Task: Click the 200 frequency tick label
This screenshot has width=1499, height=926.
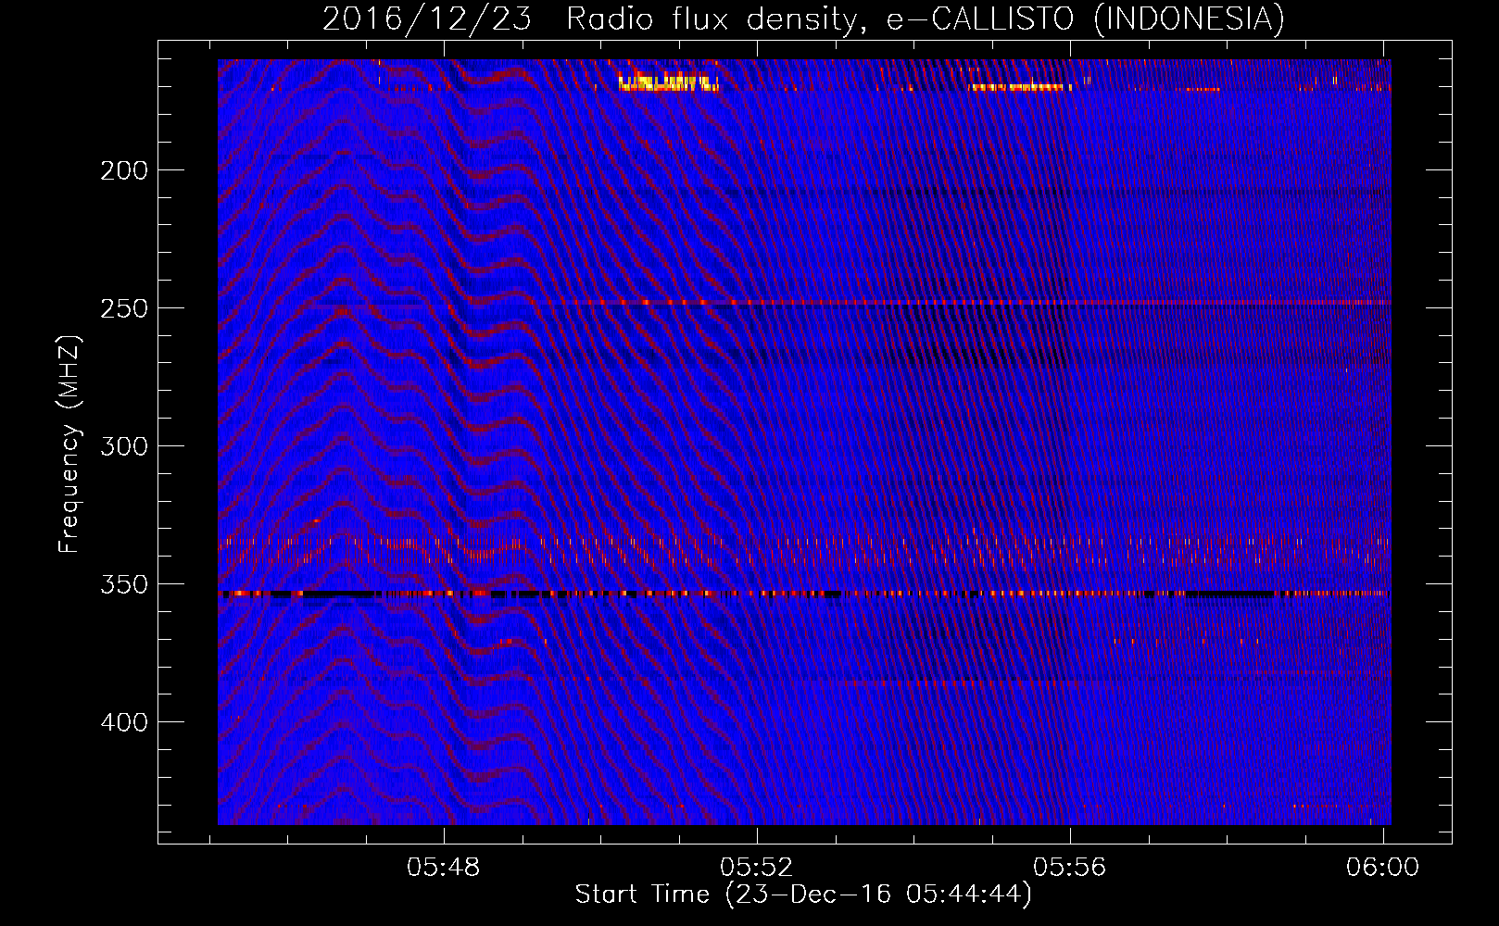Action: [124, 170]
